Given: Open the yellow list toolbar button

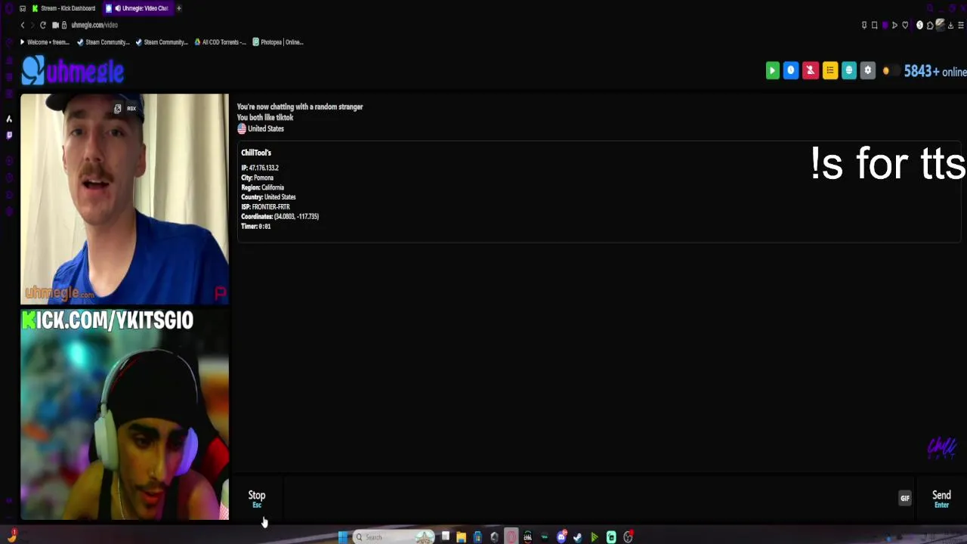Looking at the screenshot, I should pos(830,70).
